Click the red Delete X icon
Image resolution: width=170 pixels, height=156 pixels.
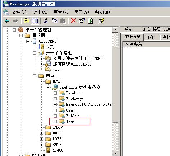(x=73, y=21)
